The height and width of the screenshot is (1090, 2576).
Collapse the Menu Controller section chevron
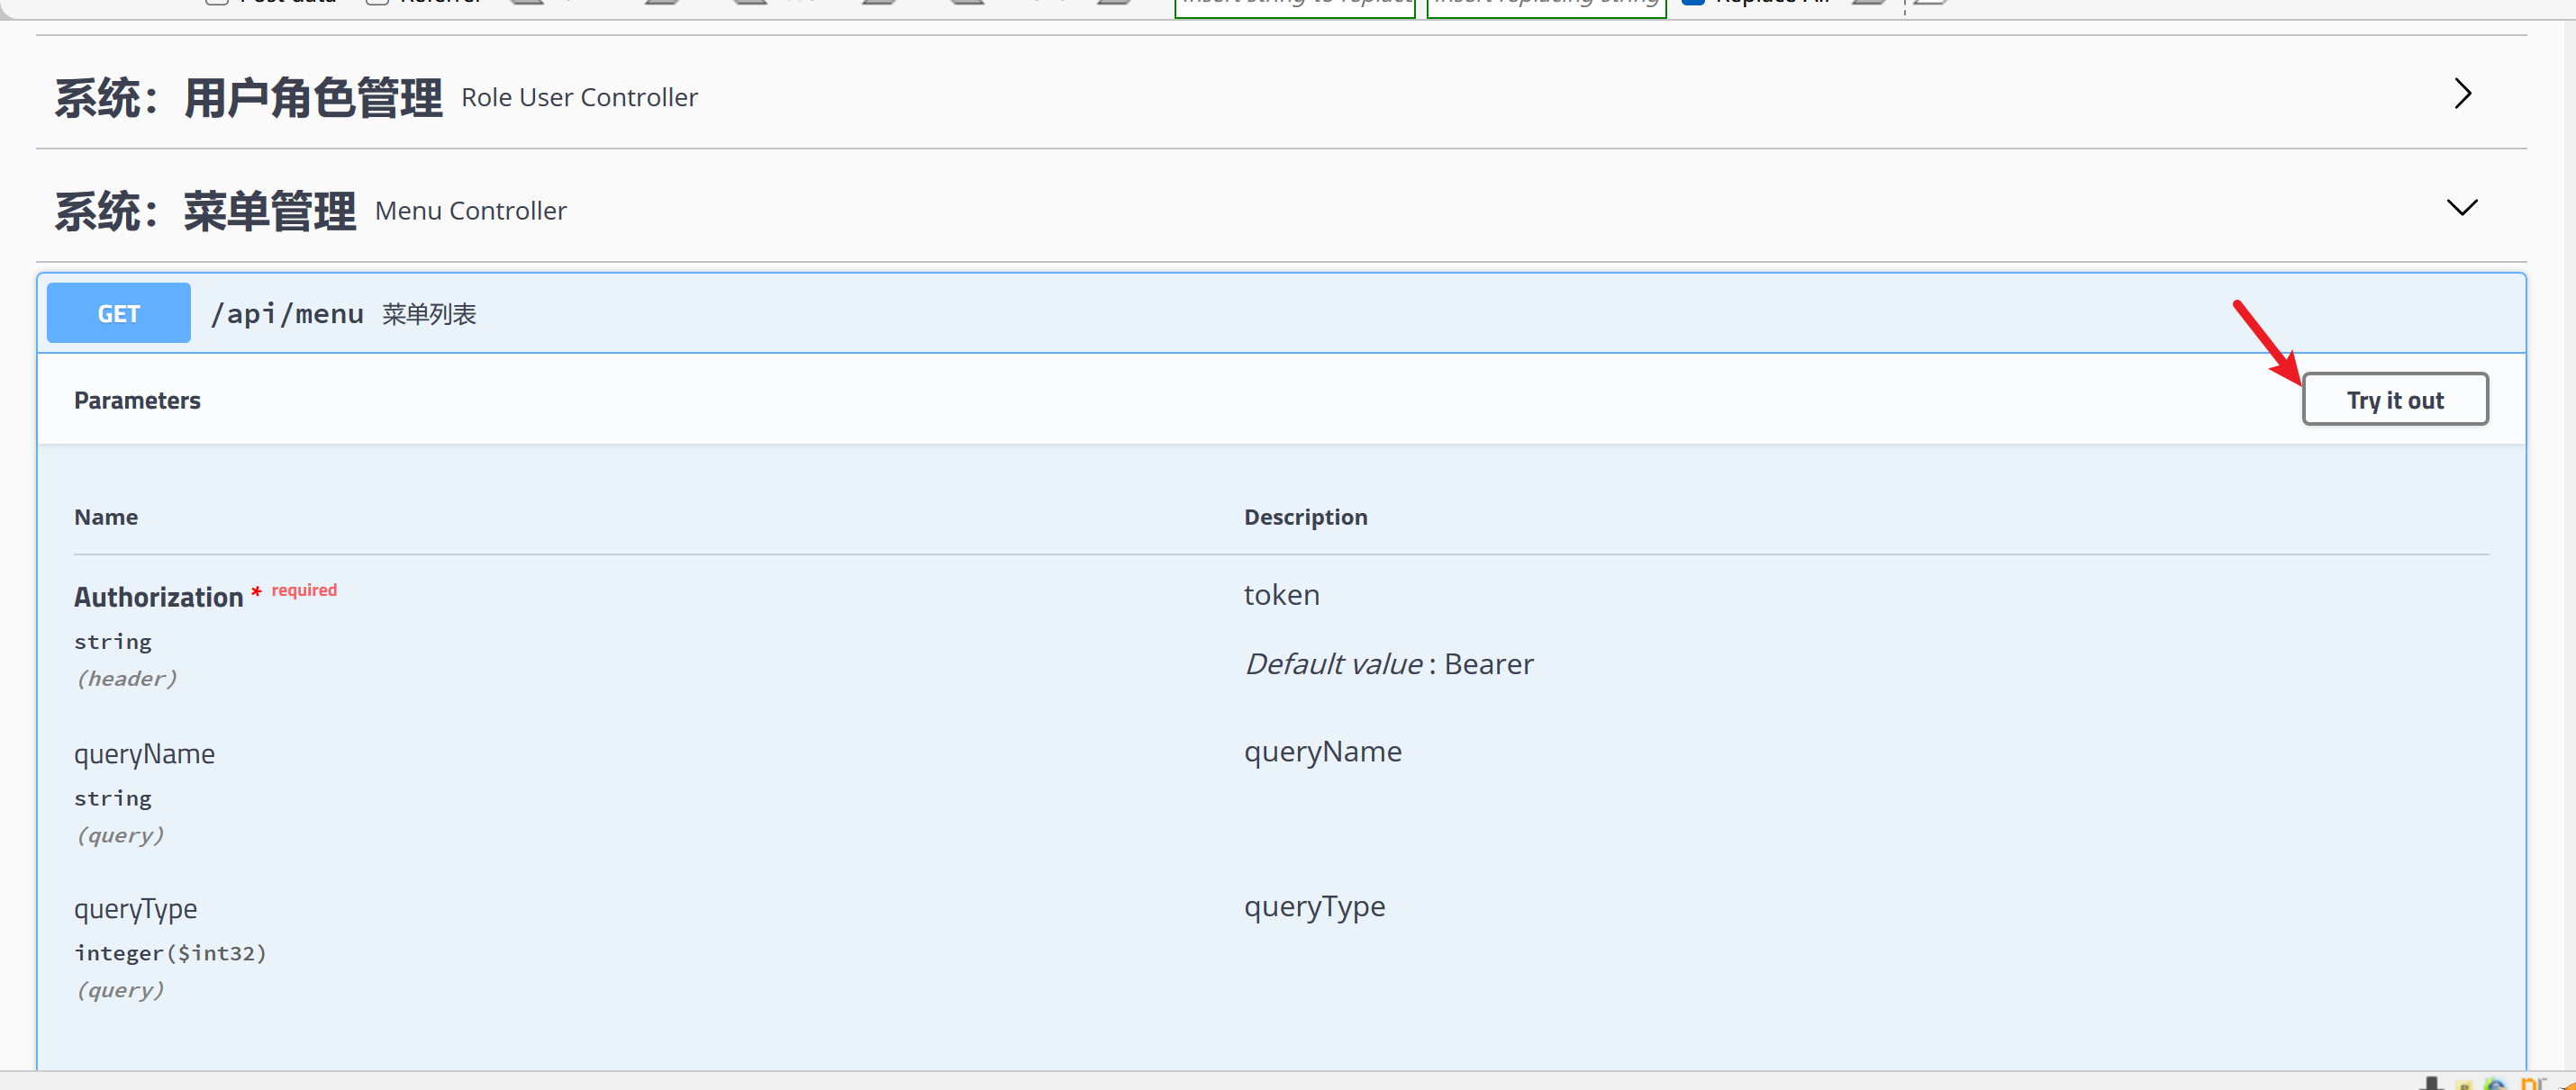pos(2461,207)
